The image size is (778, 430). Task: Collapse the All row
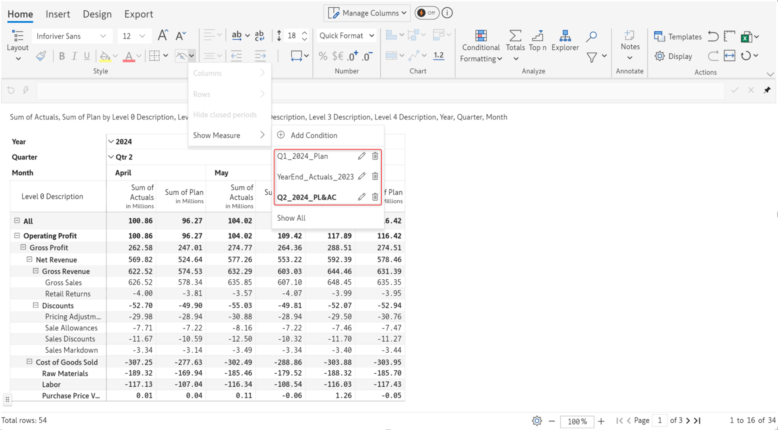click(17, 221)
